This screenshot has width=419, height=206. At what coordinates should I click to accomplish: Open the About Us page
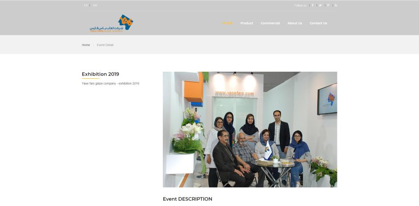point(295,23)
